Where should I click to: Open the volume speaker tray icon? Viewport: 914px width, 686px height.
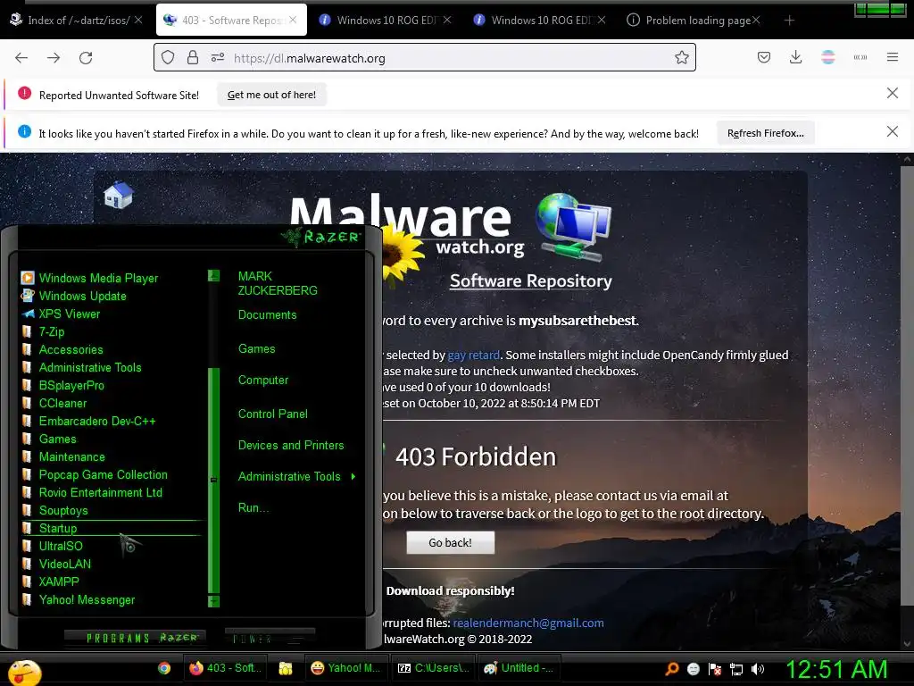(758, 669)
